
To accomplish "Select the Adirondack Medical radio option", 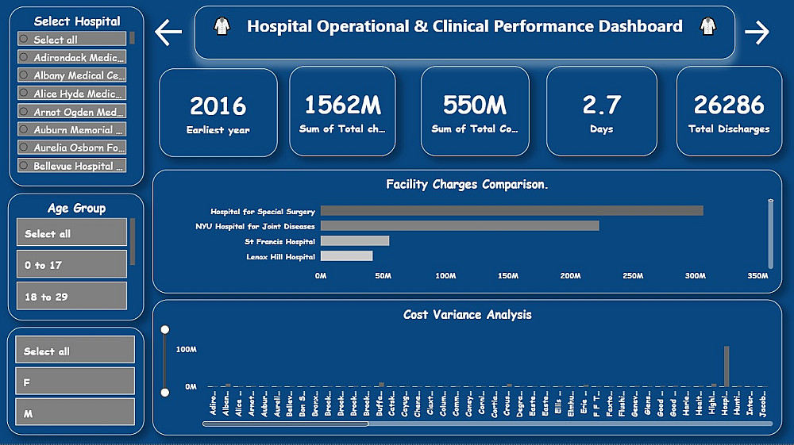I will pyautogui.click(x=71, y=57).
